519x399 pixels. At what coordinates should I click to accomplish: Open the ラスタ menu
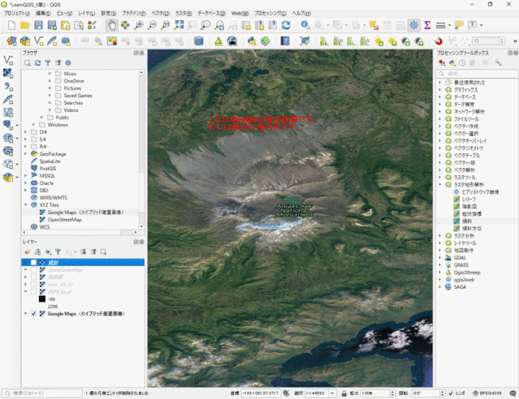183,13
